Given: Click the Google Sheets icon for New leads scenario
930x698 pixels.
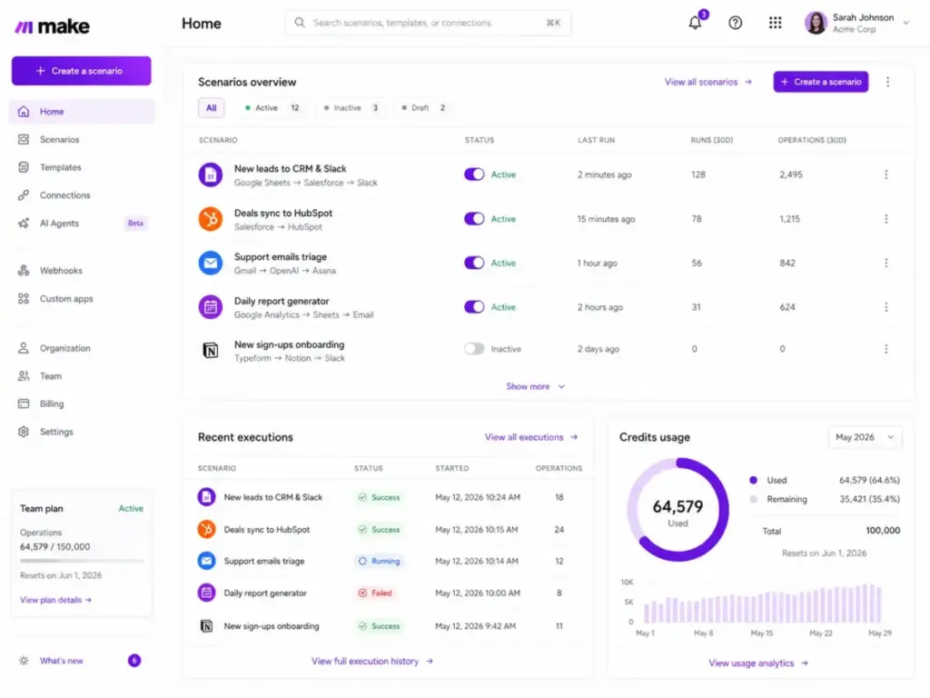Looking at the screenshot, I should point(211,174).
